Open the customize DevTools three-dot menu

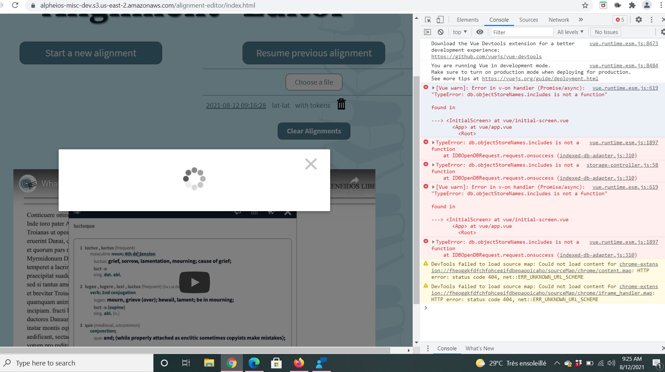click(x=652, y=20)
